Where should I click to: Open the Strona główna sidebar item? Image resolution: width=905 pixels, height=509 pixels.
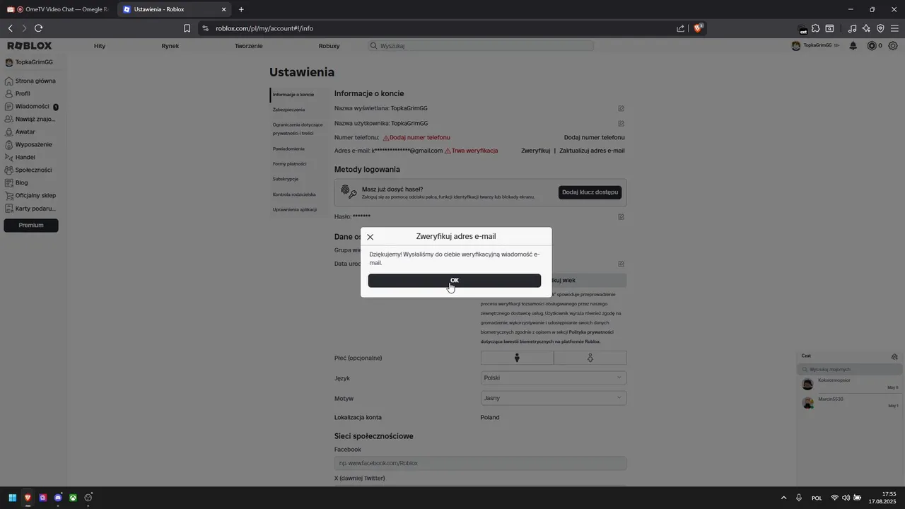(x=30, y=81)
